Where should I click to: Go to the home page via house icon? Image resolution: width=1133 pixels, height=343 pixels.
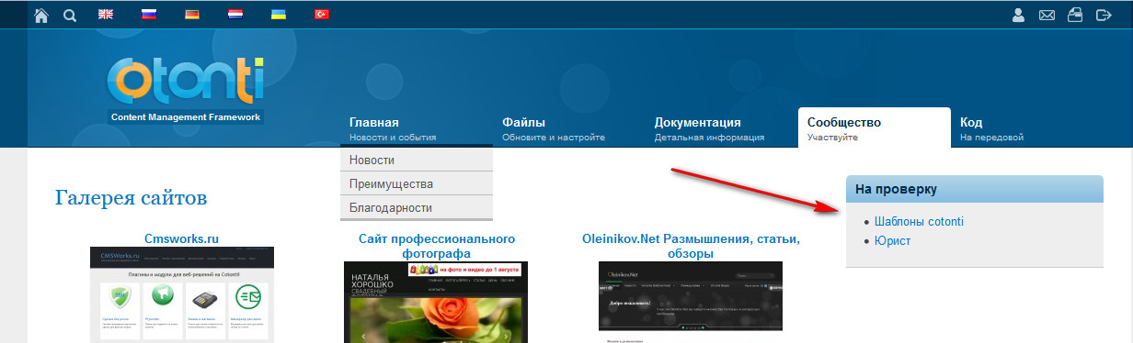pyautogui.click(x=40, y=15)
